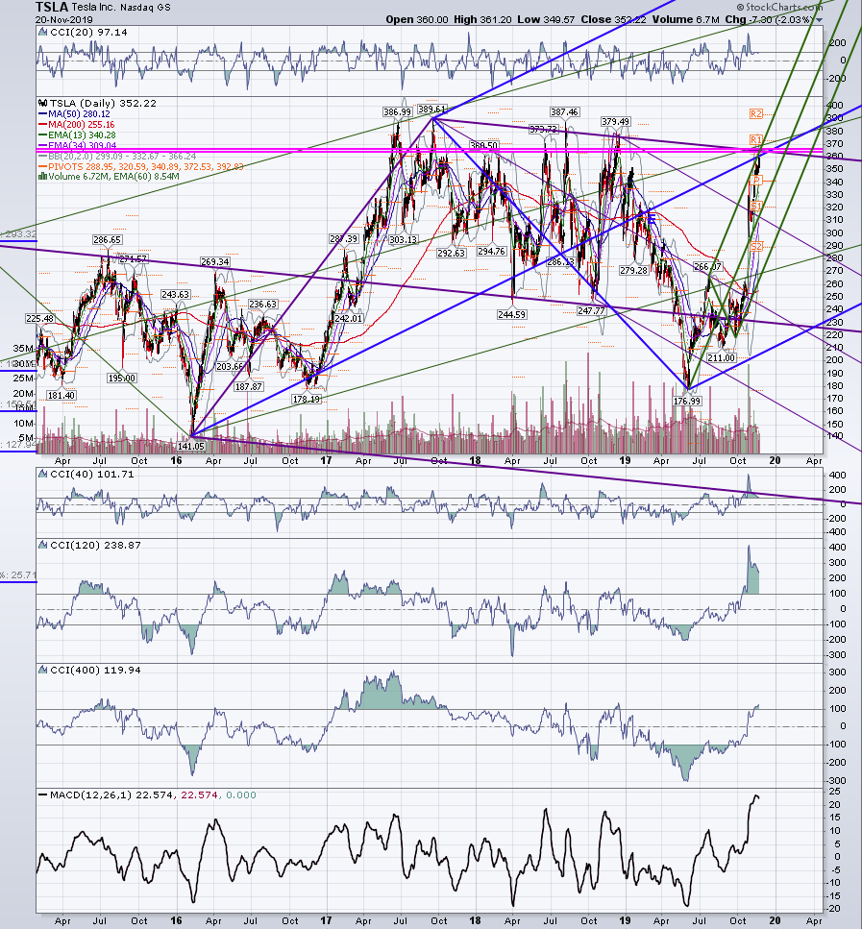Click the 387.46 peak price label
This screenshot has height=929, width=862.
[564, 112]
